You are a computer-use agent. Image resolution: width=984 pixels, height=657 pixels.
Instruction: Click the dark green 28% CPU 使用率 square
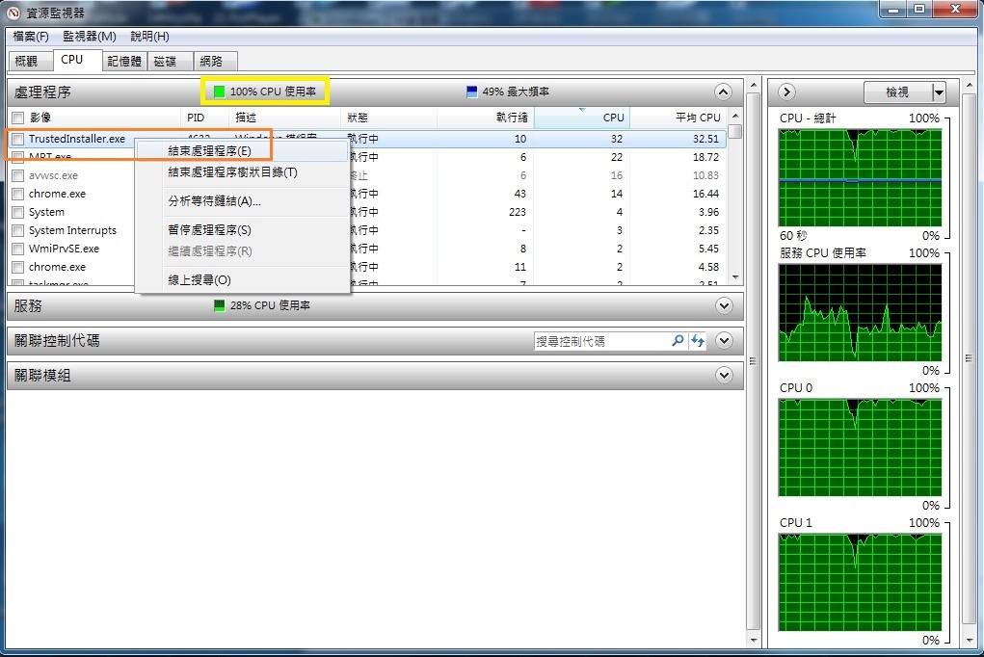pos(219,305)
